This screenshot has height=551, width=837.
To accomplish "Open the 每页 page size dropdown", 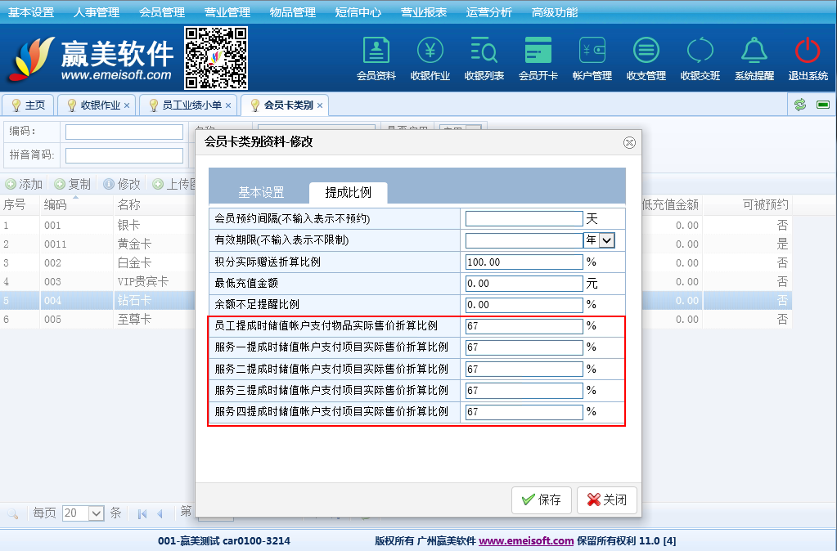I will tap(96, 513).
